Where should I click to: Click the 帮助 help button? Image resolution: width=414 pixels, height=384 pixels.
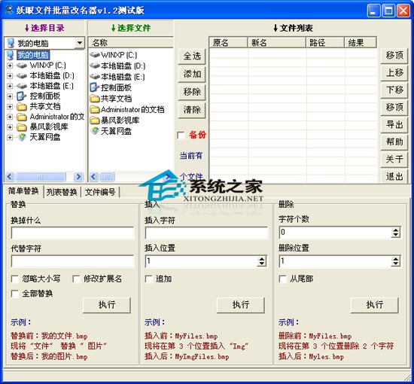(x=394, y=142)
